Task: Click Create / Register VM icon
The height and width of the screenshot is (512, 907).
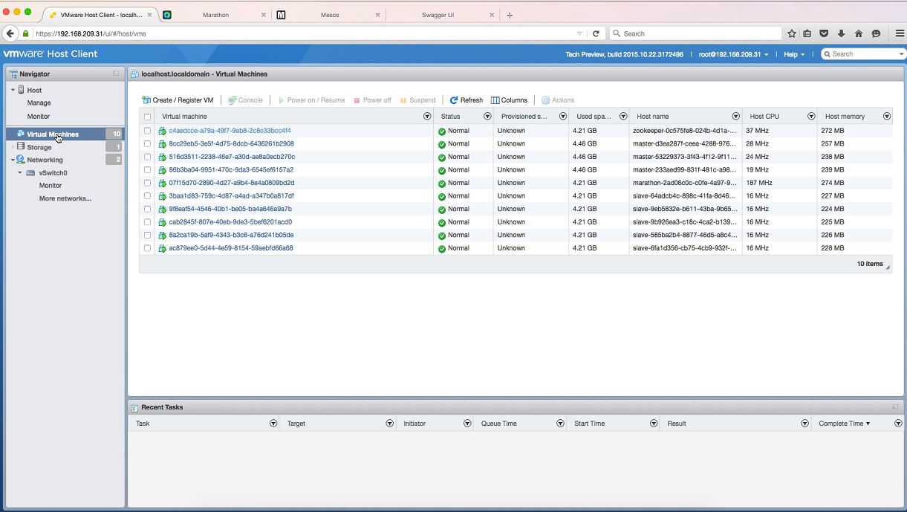Action: pos(146,100)
